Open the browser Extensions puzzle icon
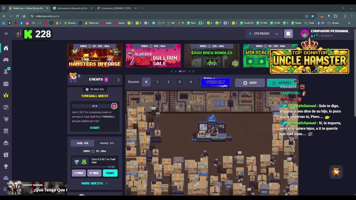This screenshot has width=356, height=200. click(x=335, y=16)
